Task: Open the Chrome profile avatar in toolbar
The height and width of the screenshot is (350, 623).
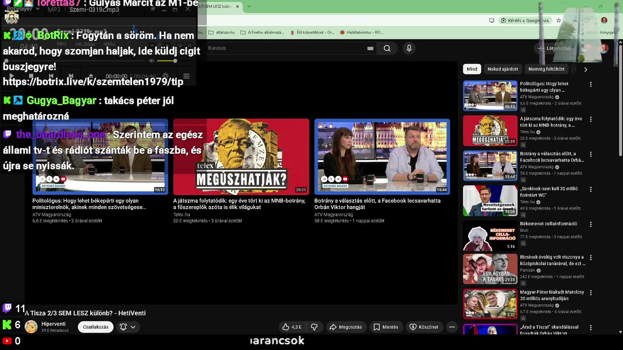Action: pyautogui.click(x=604, y=20)
